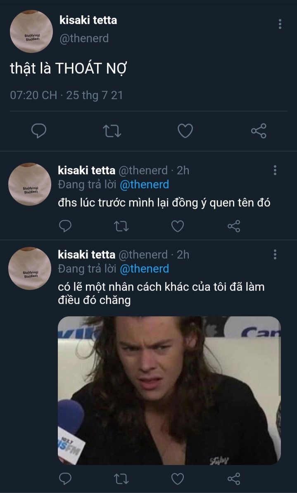Open options menu for the photo tweet
297x493 pixels.
[275, 254]
